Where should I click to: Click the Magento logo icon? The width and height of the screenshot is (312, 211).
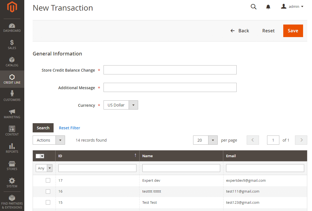pos(12,7)
